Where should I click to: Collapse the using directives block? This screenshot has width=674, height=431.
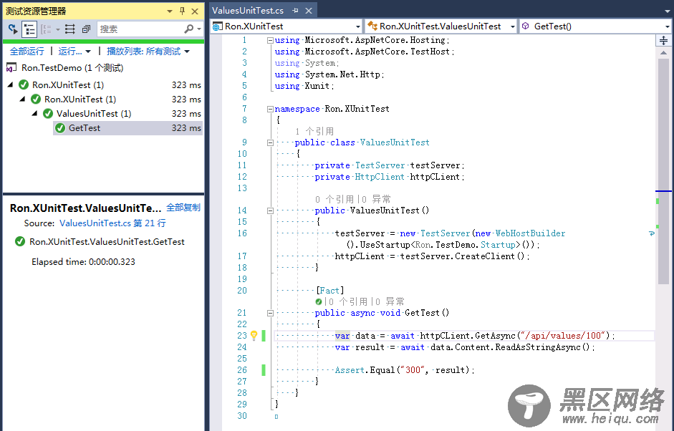coord(270,40)
